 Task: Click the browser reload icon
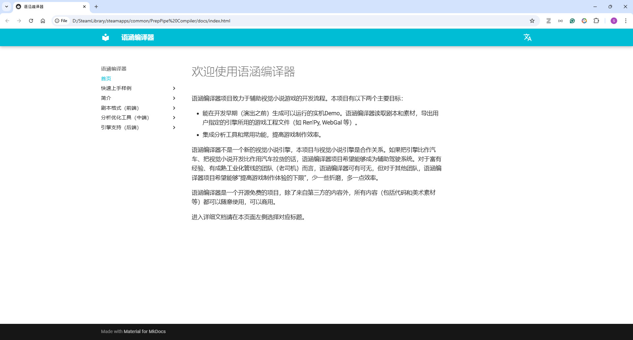(31, 21)
